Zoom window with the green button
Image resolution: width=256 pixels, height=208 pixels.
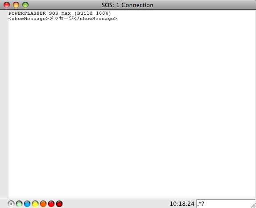[25, 5]
